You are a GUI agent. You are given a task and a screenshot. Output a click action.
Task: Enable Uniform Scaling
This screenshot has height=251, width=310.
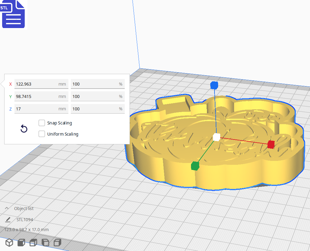coord(42,134)
